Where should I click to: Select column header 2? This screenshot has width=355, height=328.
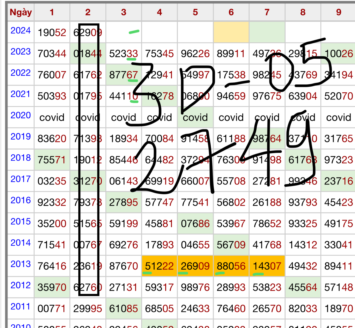pyautogui.click(x=88, y=12)
